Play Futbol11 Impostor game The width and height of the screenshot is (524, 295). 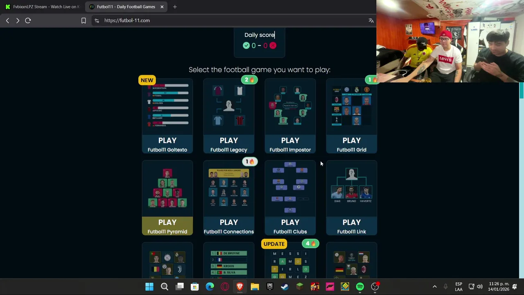pos(290,116)
